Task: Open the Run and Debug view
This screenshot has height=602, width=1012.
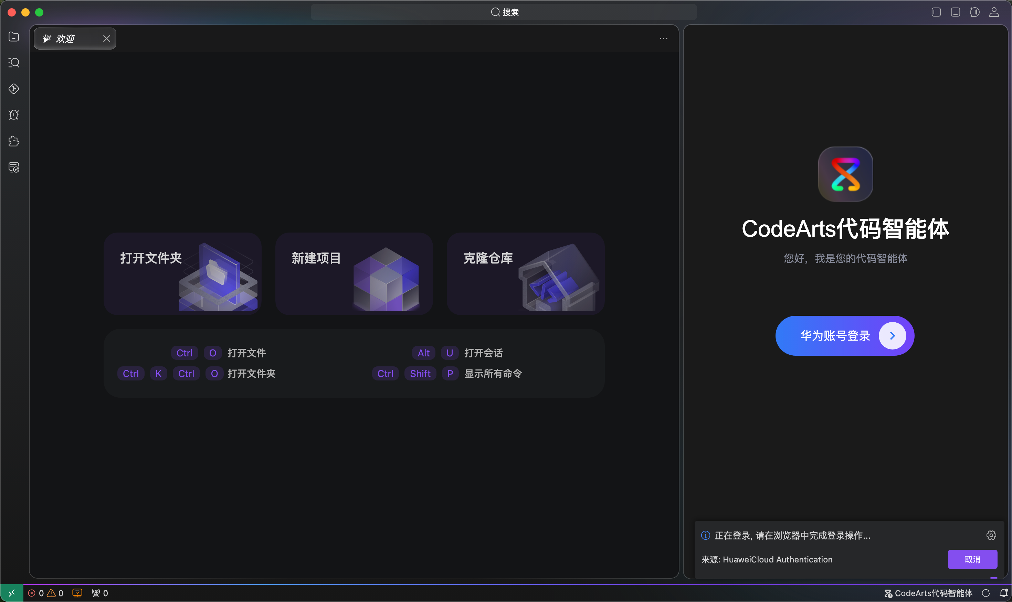Action: coord(14,115)
